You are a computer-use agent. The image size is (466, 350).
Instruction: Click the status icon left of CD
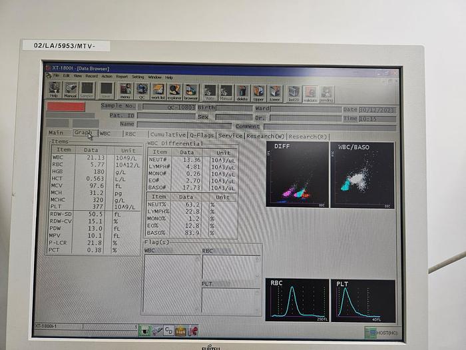[x=157, y=331]
